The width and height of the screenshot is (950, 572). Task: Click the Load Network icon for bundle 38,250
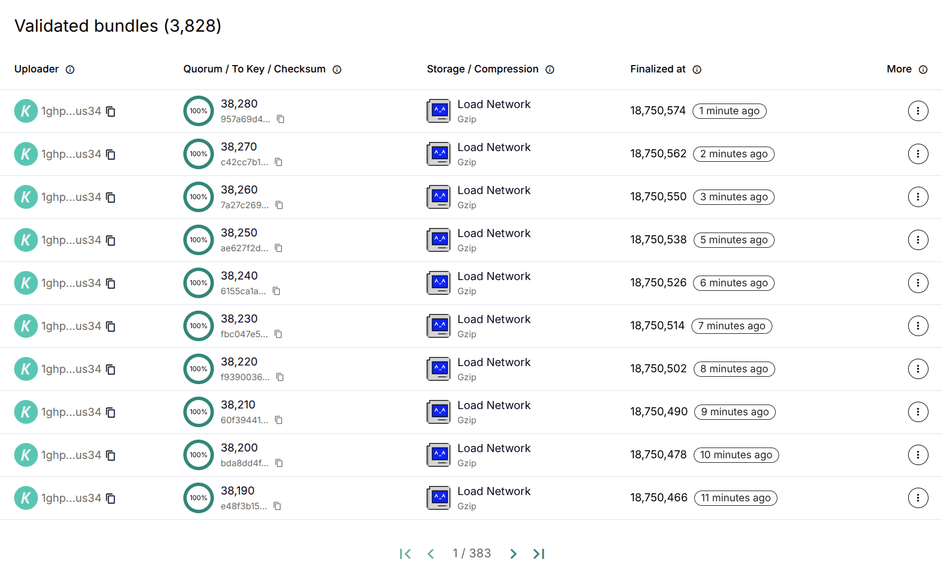click(x=439, y=240)
